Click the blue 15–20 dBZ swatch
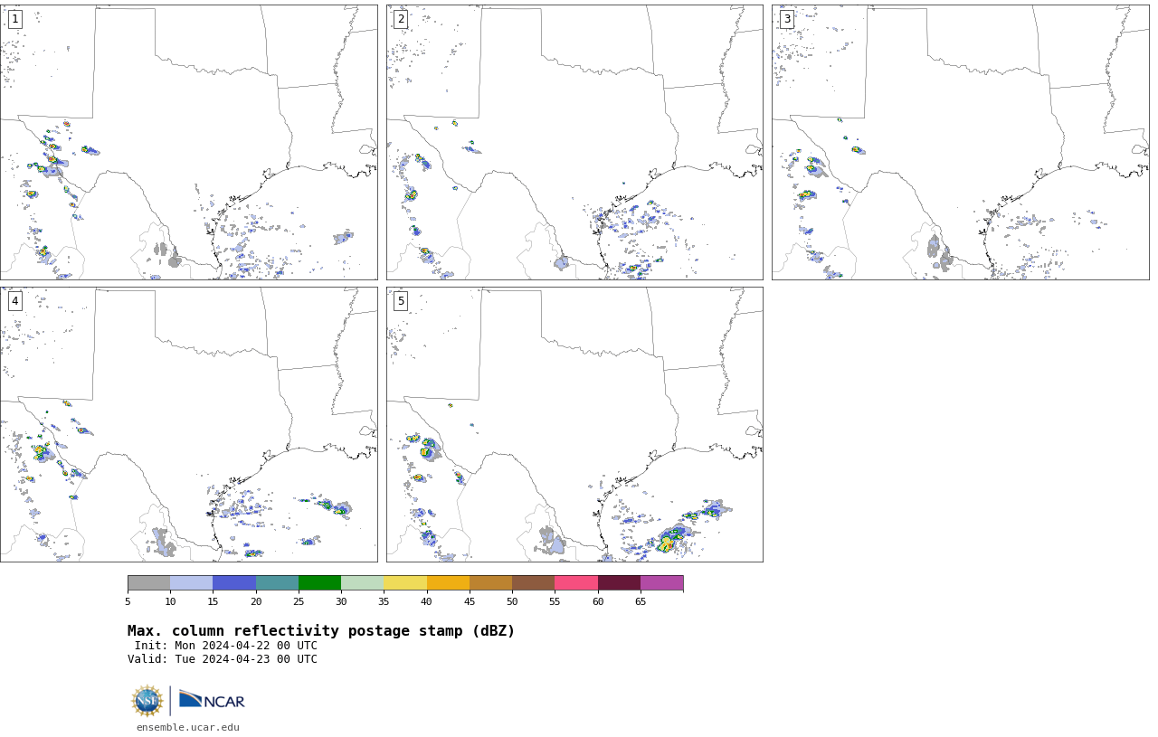1158x737 pixels. point(234,582)
